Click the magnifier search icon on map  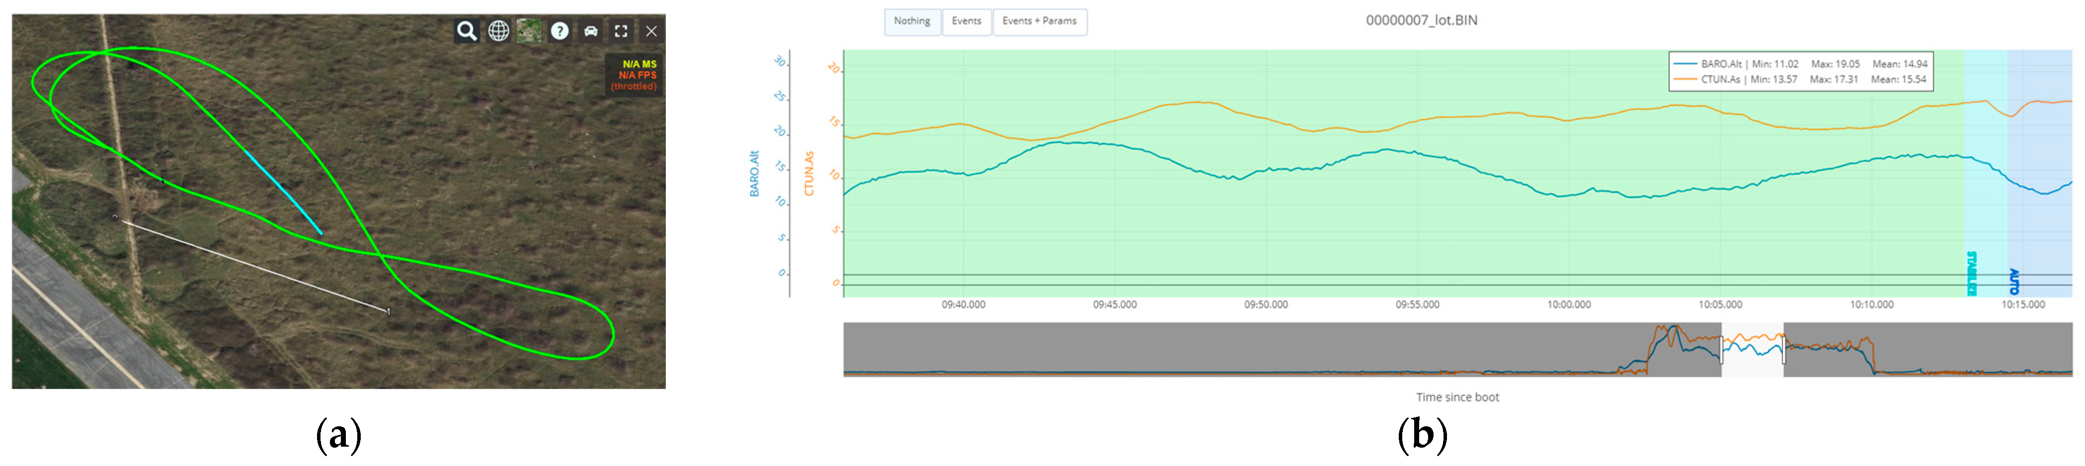[x=466, y=31]
